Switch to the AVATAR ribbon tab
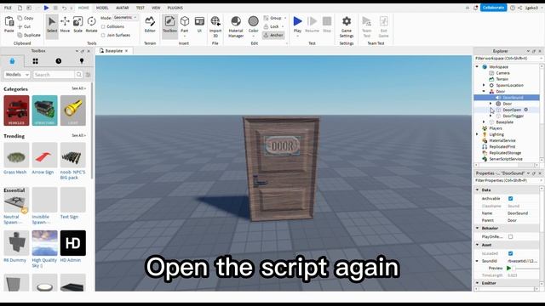This screenshot has height=306, width=545. click(x=123, y=8)
